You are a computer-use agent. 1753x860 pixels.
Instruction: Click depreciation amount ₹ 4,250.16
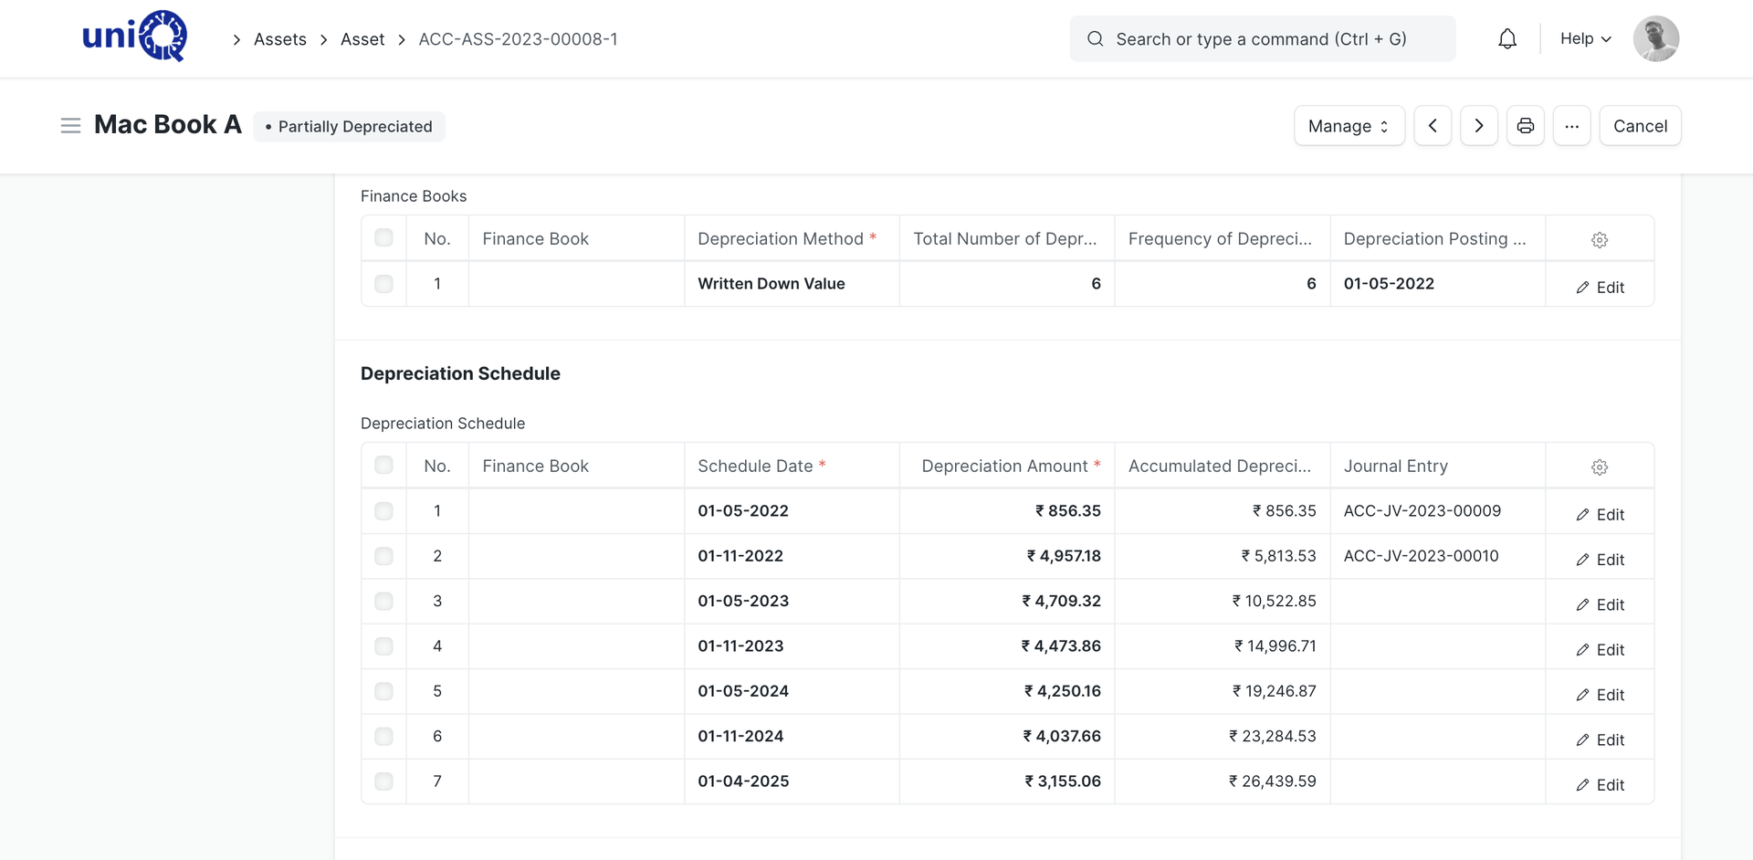(1062, 690)
